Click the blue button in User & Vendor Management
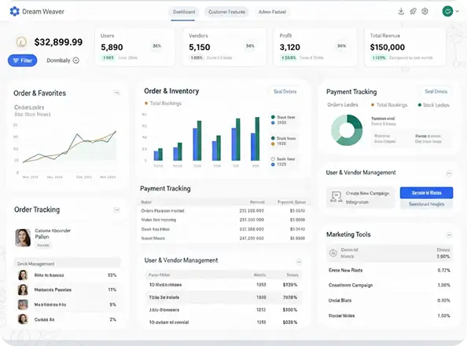 click(426, 193)
